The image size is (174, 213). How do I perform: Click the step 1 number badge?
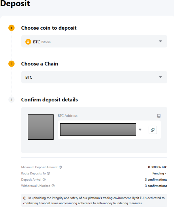(11, 28)
